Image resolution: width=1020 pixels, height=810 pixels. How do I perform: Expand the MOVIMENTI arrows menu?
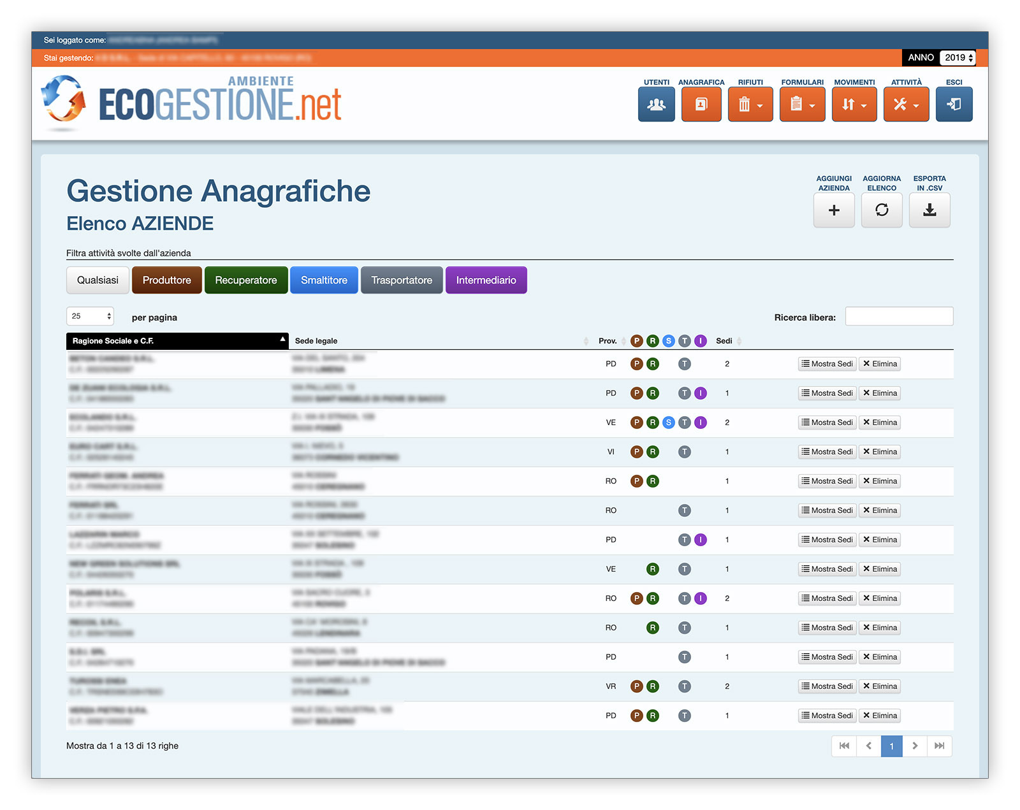pos(854,104)
